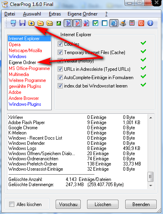Click the Vorschau button
163x214 pixels.
coord(68,204)
